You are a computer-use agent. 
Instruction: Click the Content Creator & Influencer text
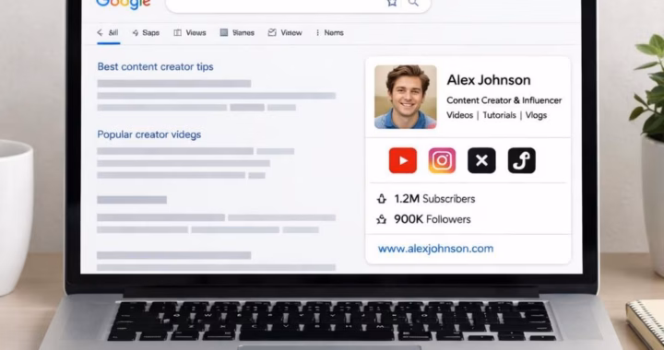(x=504, y=100)
